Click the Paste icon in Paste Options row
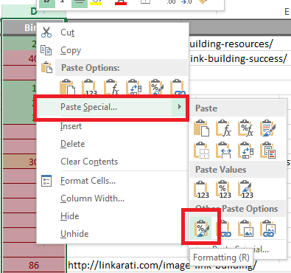Viewport: 291px width, 273px height. point(68,87)
